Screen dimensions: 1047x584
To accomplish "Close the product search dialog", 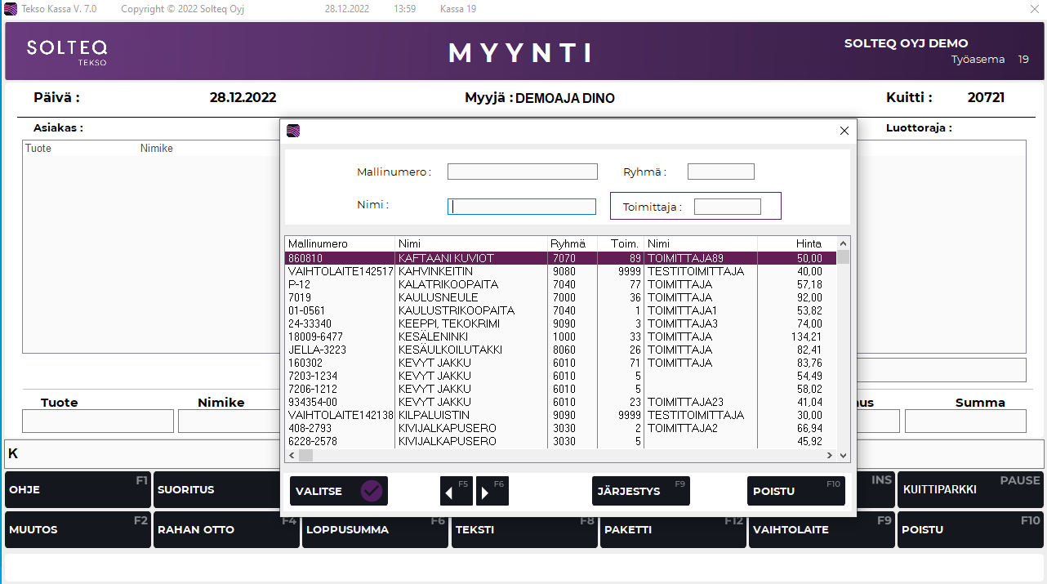I will pos(844,131).
